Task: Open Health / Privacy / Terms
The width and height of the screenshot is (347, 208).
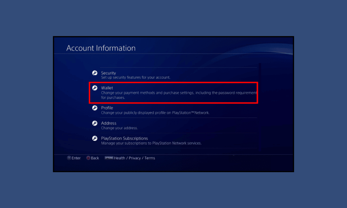Action: click(134, 158)
